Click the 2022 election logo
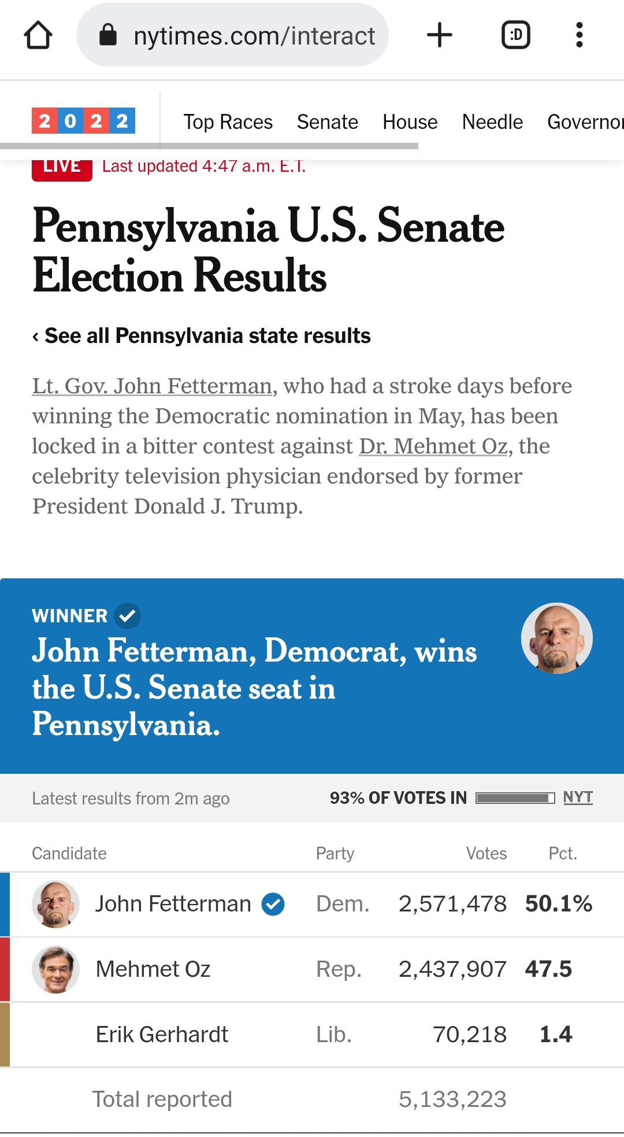Screen dimensions: 624x1137 83,121
